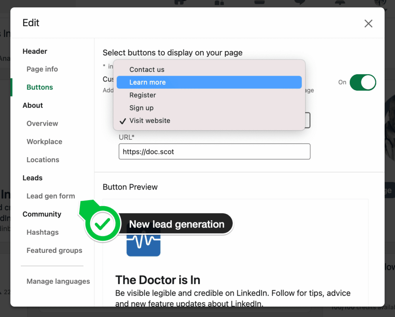
Task: Toggle the custom button On switch
Action: tap(363, 82)
